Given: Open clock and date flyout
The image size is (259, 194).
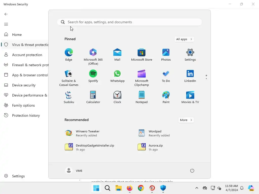Looking at the screenshot, I should [x=231, y=188].
